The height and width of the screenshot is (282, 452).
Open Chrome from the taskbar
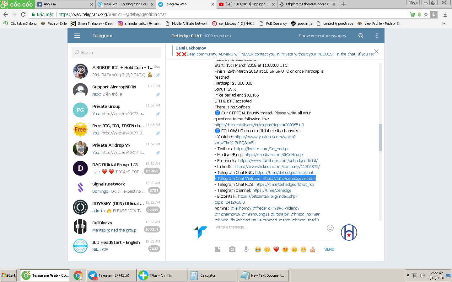click(x=78, y=275)
